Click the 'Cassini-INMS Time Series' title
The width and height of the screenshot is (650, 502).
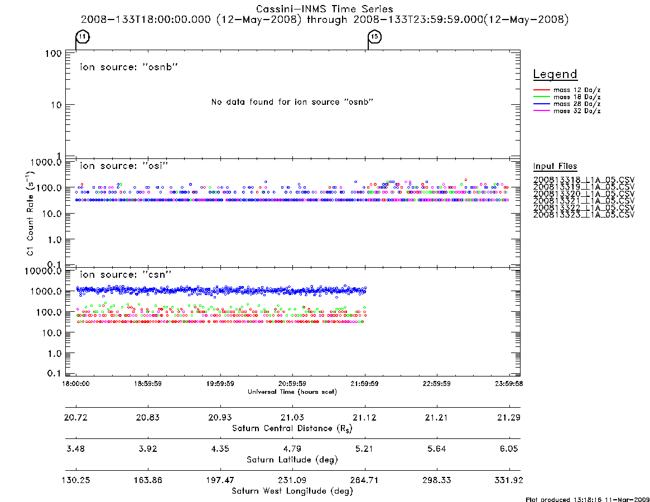coord(325,9)
